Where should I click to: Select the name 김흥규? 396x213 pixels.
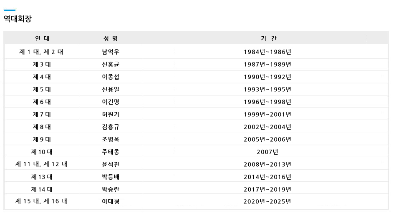111,127
